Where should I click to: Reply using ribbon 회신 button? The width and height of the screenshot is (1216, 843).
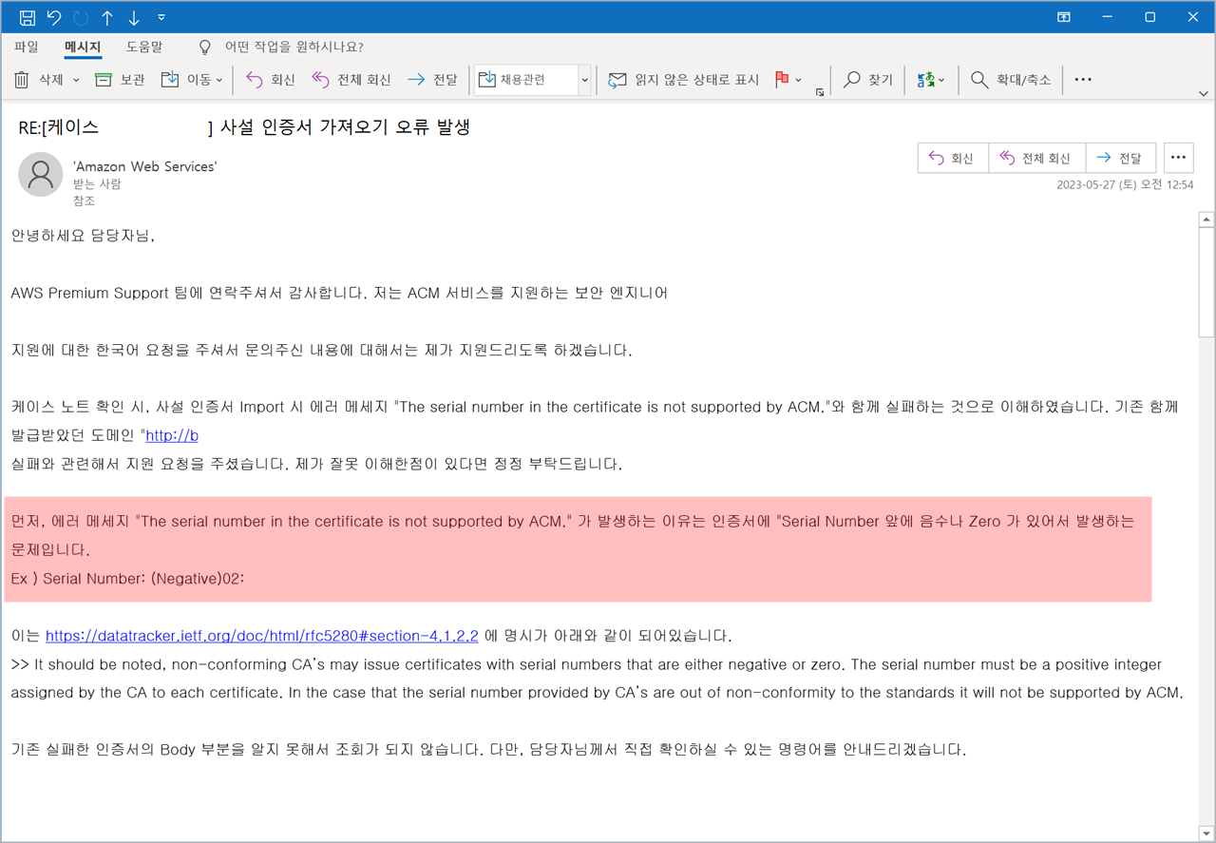271,80
